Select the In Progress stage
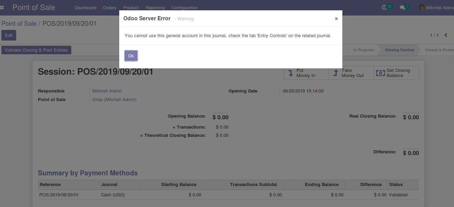Viewport: 454px width, 207px height. coord(364,50)
